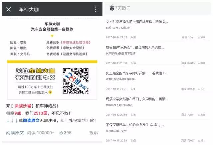The height and width of the screenshot is (145, 213).
Task: Tap the thumbs-up icon showing 395
Action: pyautogui.click(x=61, y=133)
